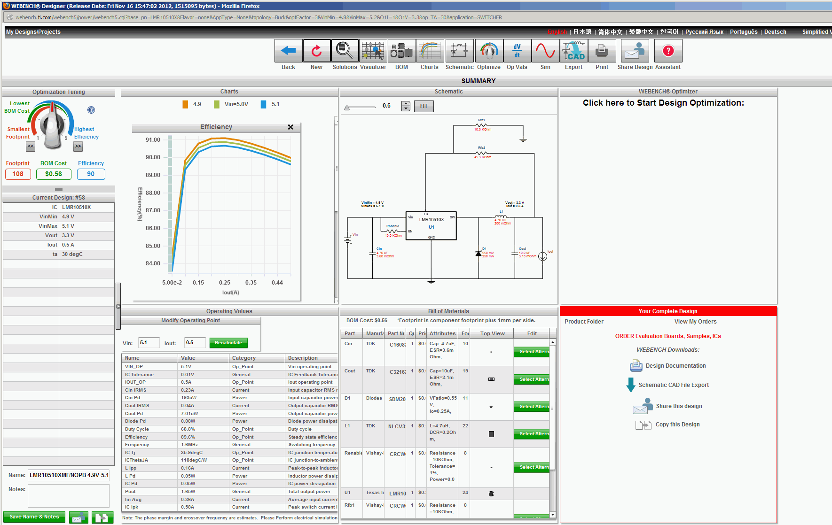The width and height of the screenshot is (832, 525).
Task: Open the BOM components icon
Action: pyautogui.click(x=401, y=51)
